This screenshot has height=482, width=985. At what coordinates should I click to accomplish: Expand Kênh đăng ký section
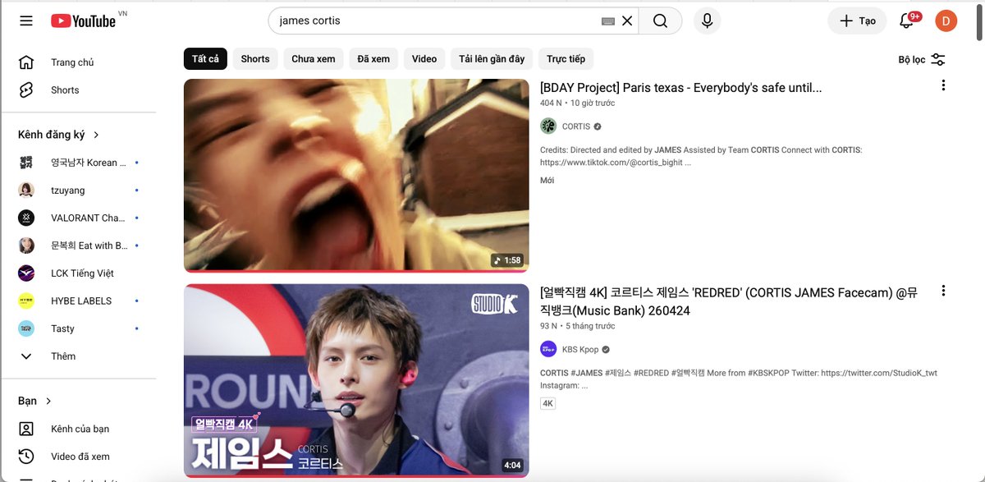pos(59,135)
